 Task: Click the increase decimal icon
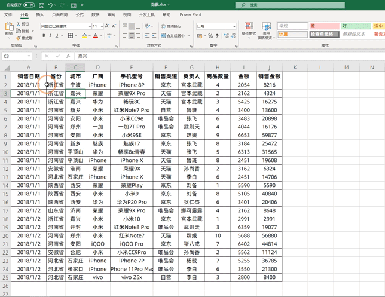[227, 36]
